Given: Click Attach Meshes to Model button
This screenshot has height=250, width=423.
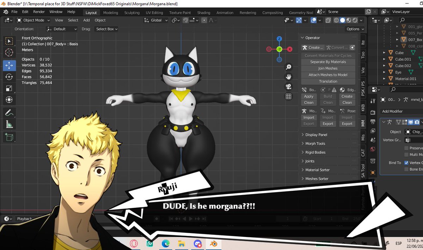Looking at the screenshot, I should click(x=328, y=75).
